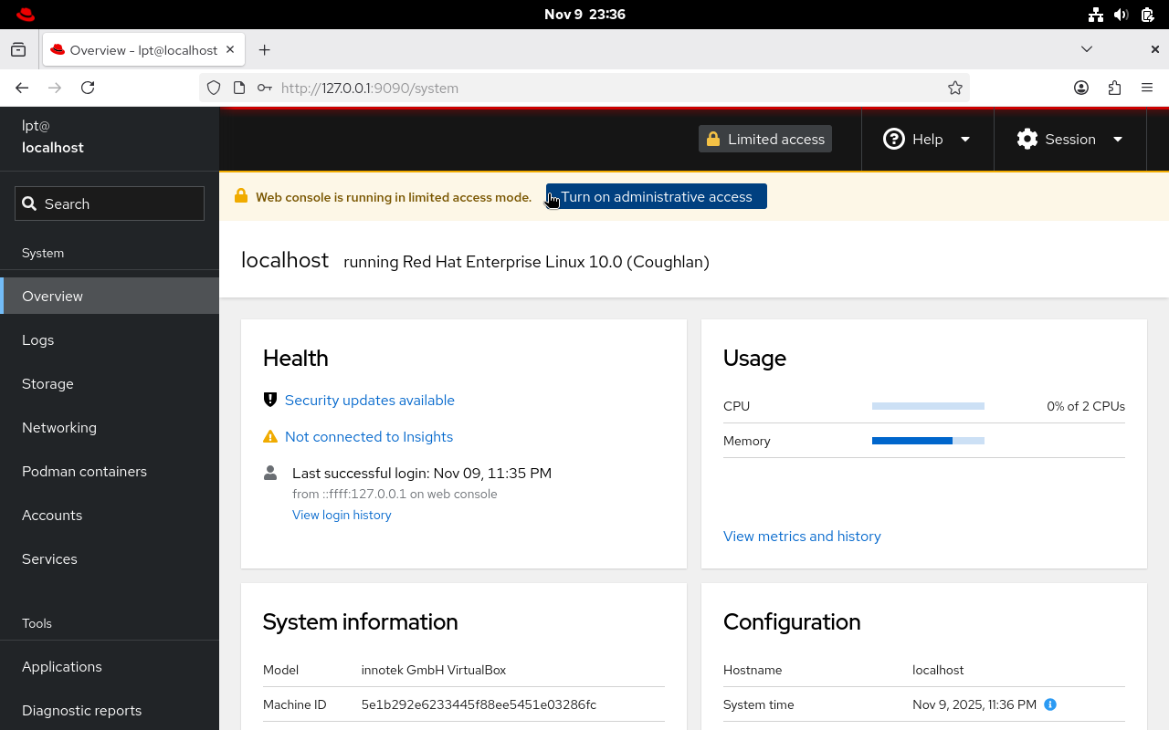This screenshot has width=1169, height=730.
Task: Bookmark this page with the star icon
Action: coord(954,88)
